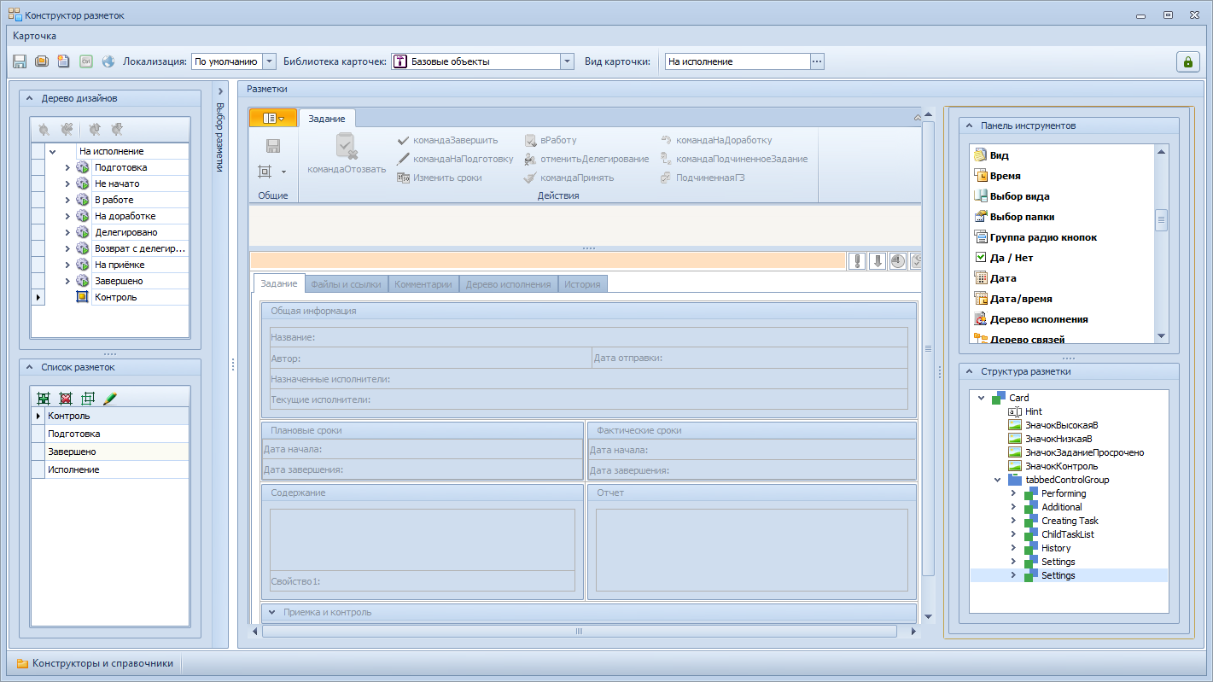Select Исполнение in the layout list

click(x=73, y=469)
